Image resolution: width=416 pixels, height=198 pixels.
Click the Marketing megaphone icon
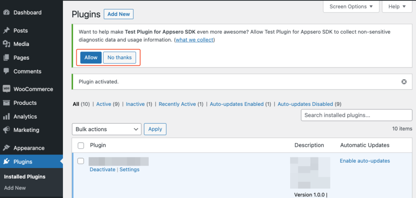coord(6,130)
